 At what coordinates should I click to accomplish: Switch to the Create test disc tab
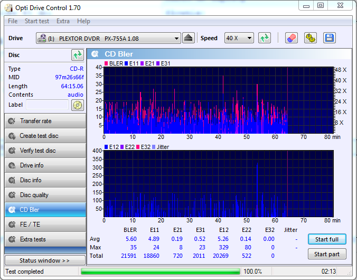45,136
